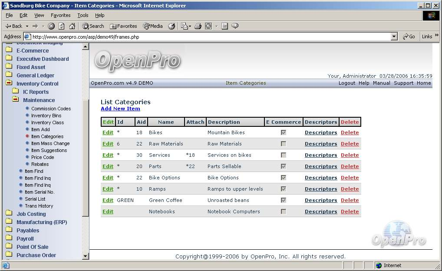
Task: Click the Back arrow toolbar button
Action: click(13, 26)
